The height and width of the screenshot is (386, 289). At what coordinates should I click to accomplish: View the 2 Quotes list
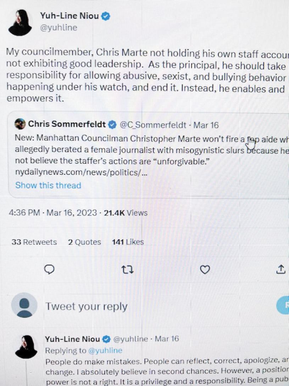point(85,242)
